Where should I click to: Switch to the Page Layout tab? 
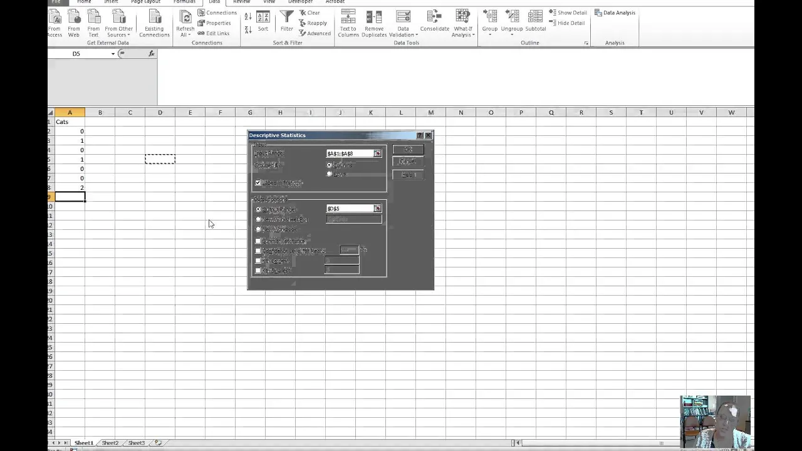tap(145, 2)
